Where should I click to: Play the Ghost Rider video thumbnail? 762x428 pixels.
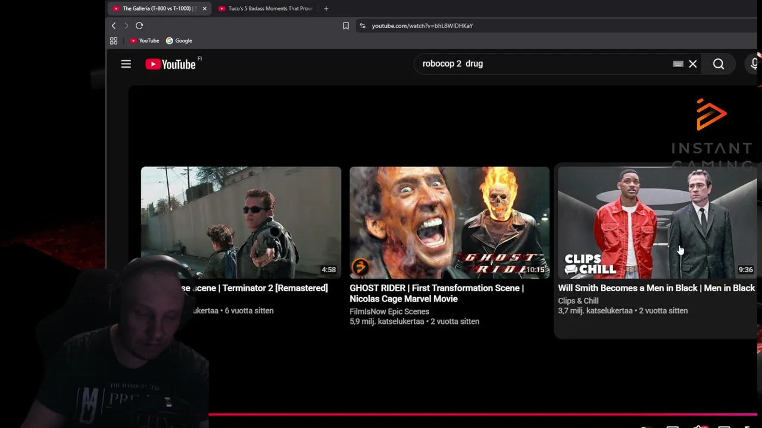[449, 222]
